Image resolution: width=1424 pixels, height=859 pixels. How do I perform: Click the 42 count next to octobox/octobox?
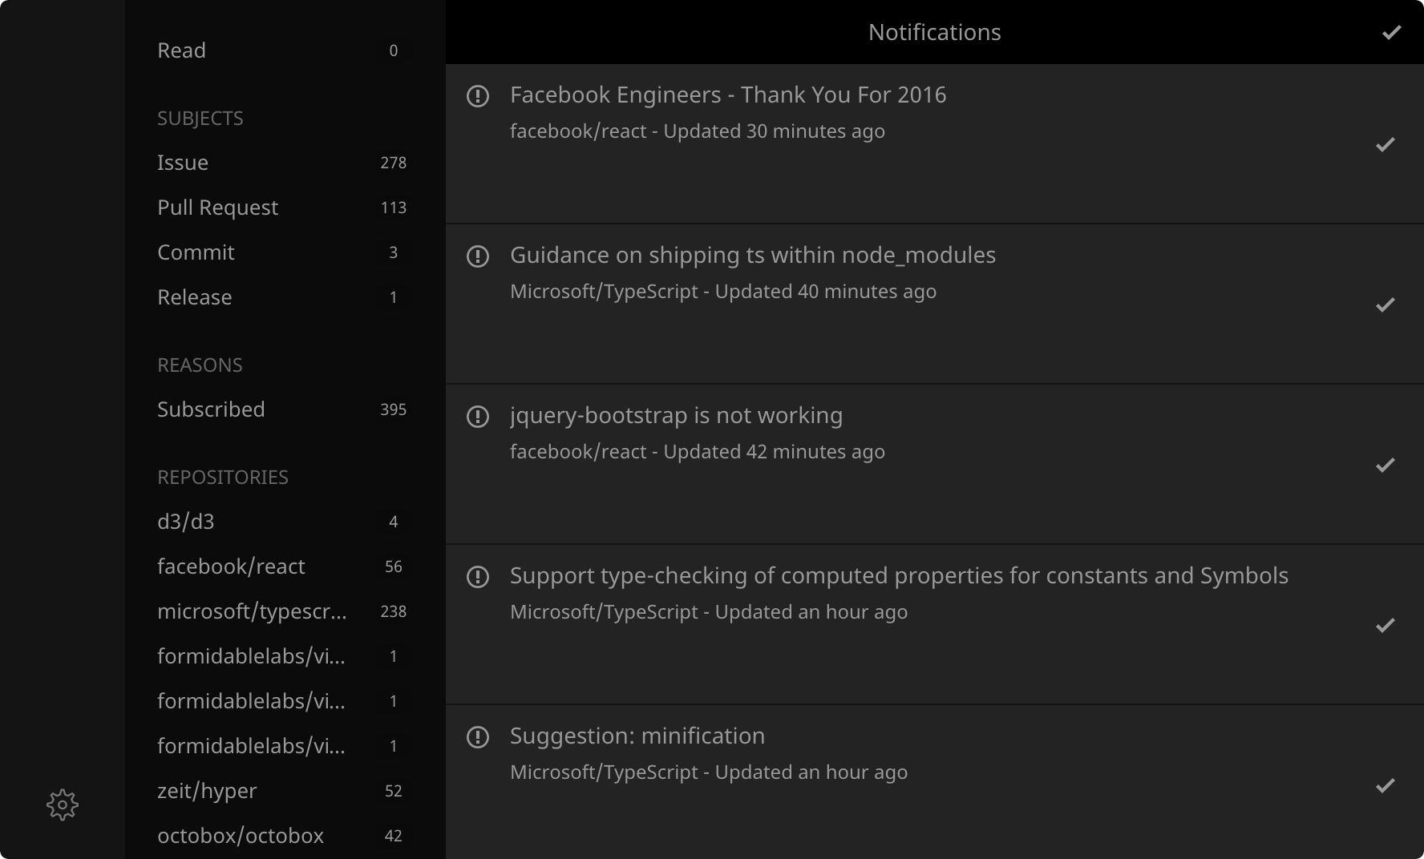393,836
